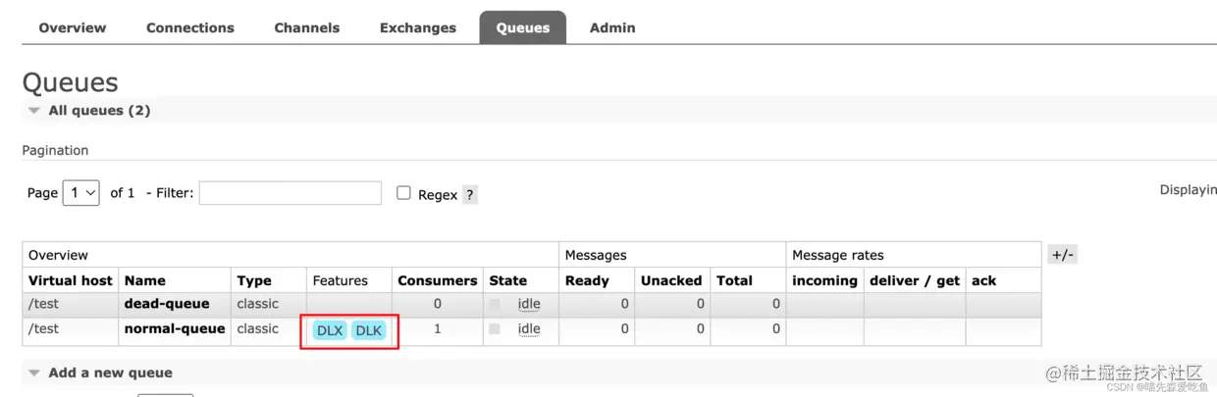
Task: Click the normal-queue state indicator square
Action: (x=495, y=329)
